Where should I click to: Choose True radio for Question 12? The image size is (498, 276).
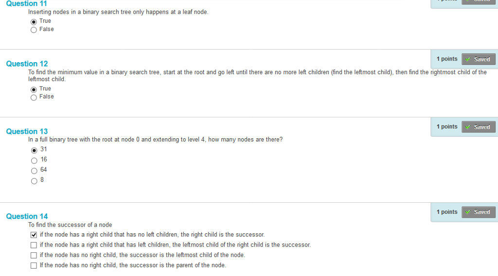tap(34, 90)
